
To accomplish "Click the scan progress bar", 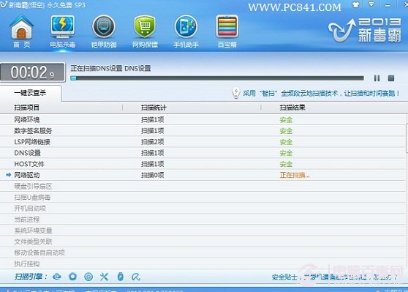I will 217,78.
